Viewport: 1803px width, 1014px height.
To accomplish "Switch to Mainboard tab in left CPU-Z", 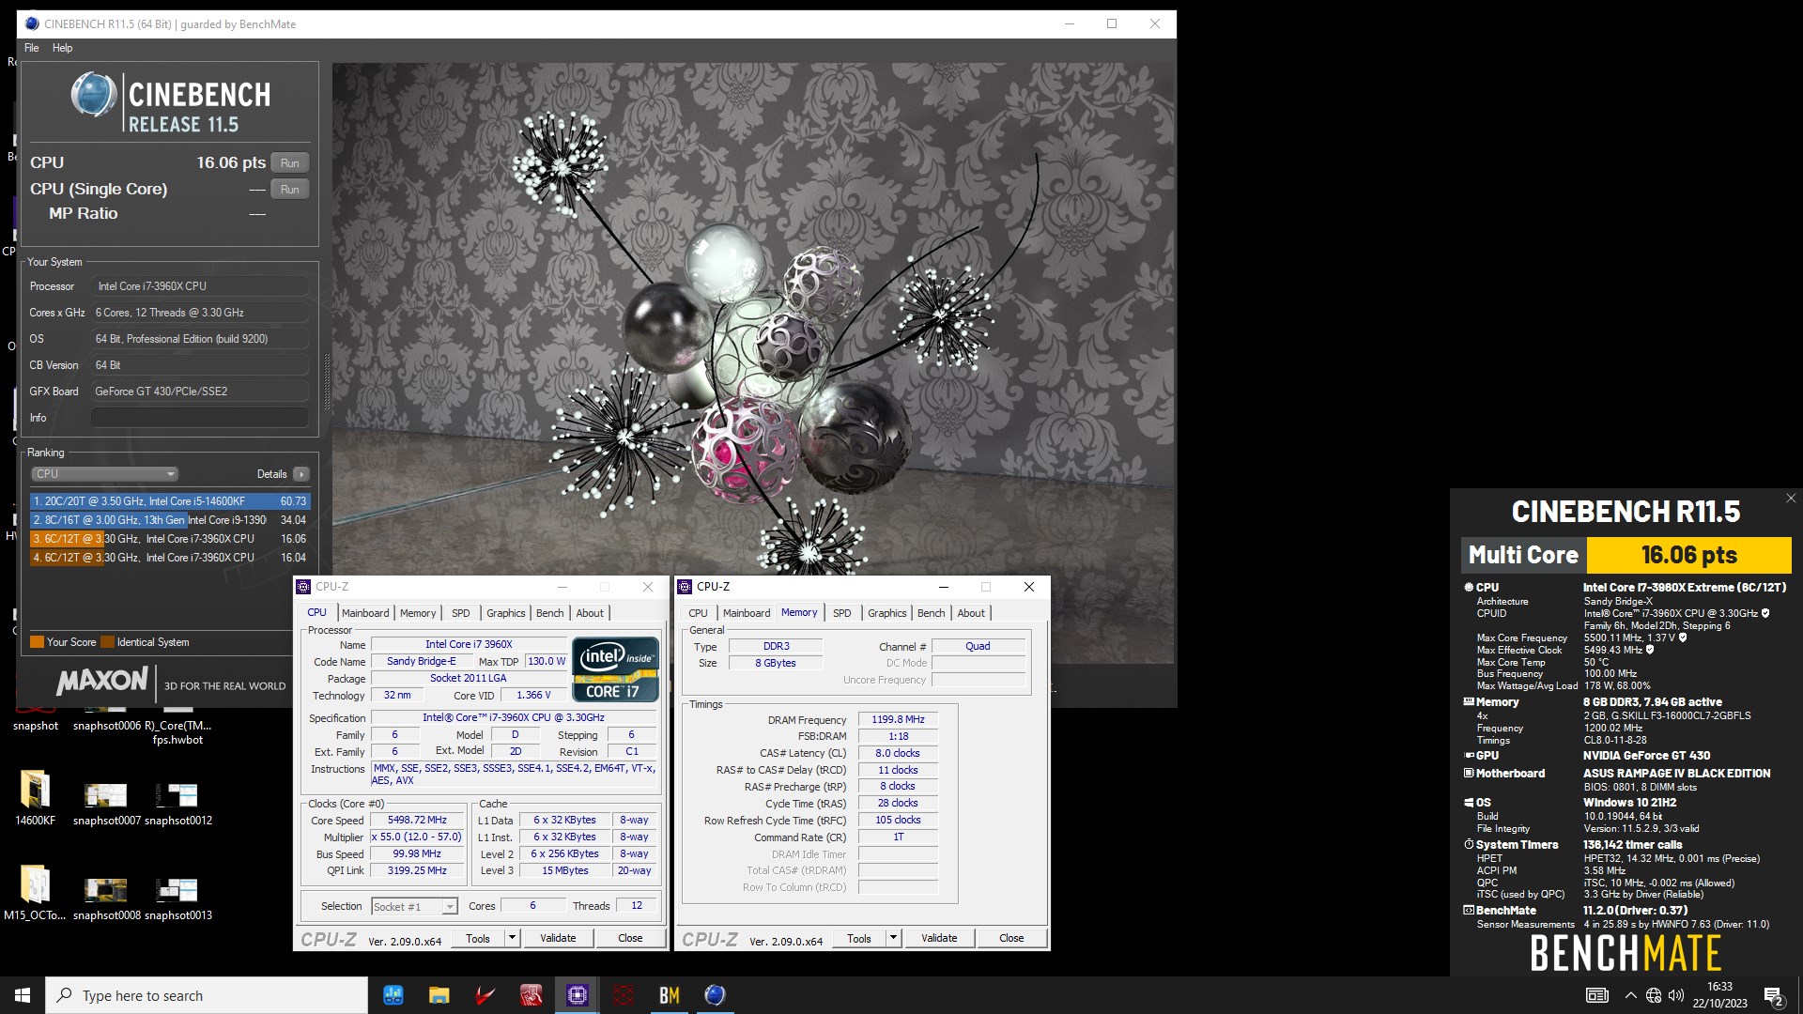I will tap(365, 613).
